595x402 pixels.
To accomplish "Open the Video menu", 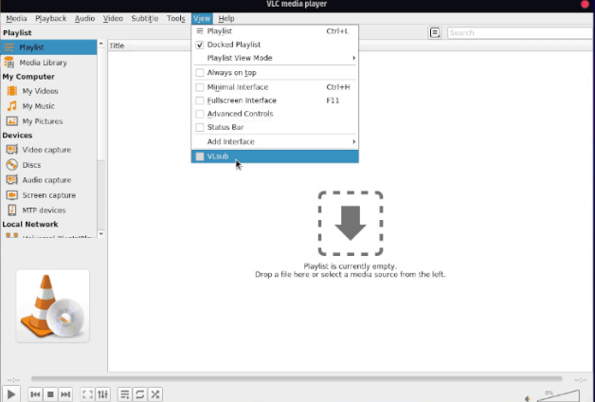I will tap(113, 18).
